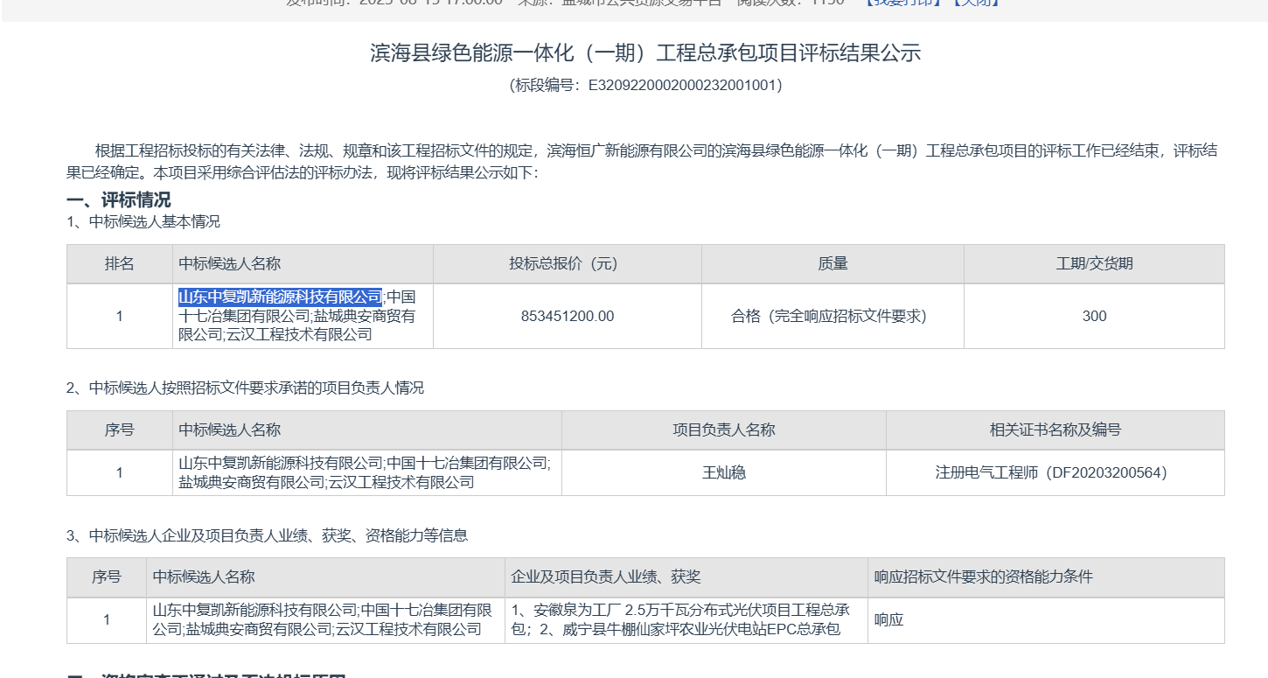The width and height of the screenshot is (1268, 678).
Task: Click the 相关证书名称及编号 column header
Action: [1056, 430]
